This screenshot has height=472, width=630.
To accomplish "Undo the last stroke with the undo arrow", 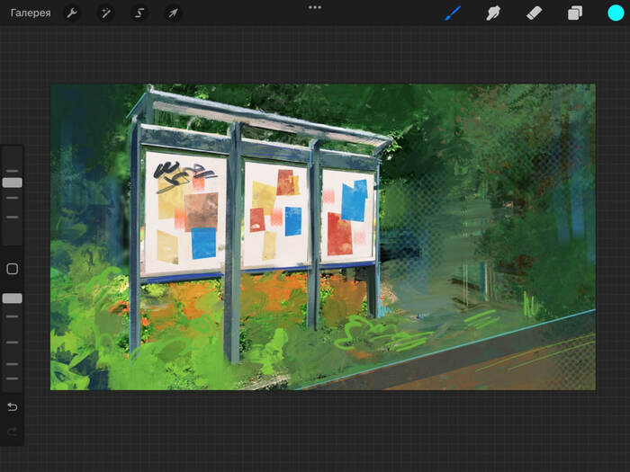I will 13,407.
